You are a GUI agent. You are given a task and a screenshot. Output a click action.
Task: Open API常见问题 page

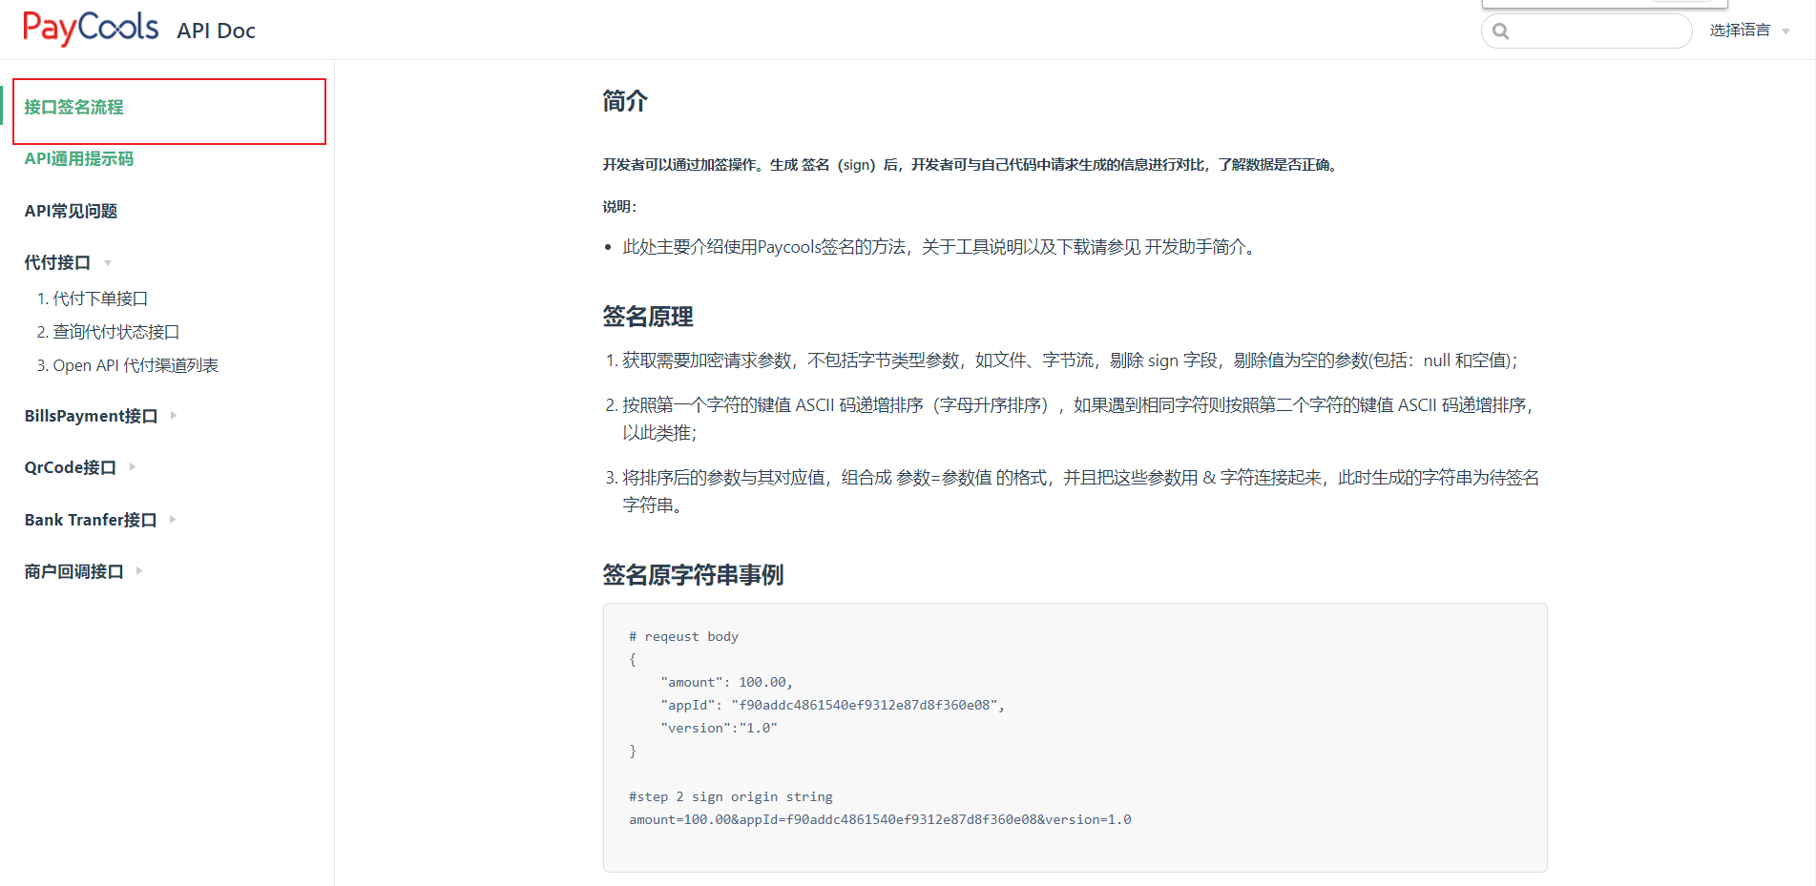pyautogui.click(x=72, y=211)
